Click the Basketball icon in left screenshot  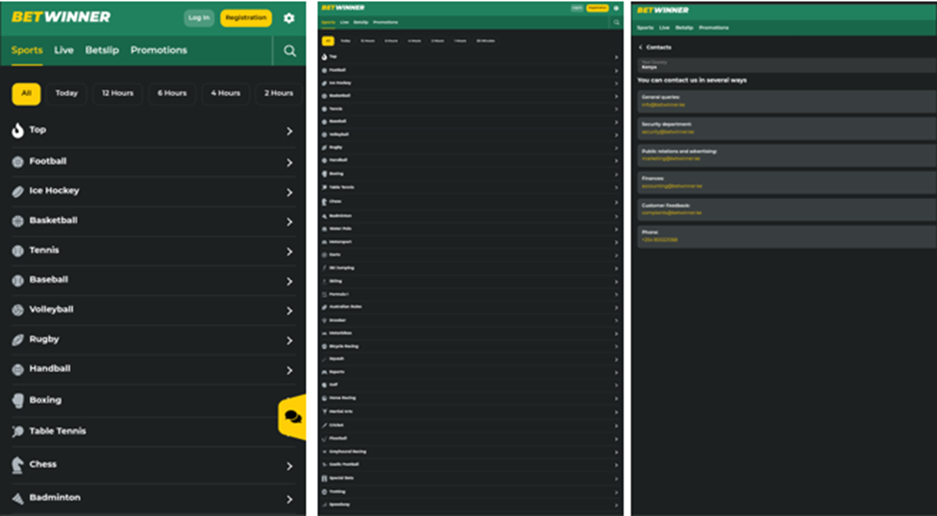pos(18,221)
